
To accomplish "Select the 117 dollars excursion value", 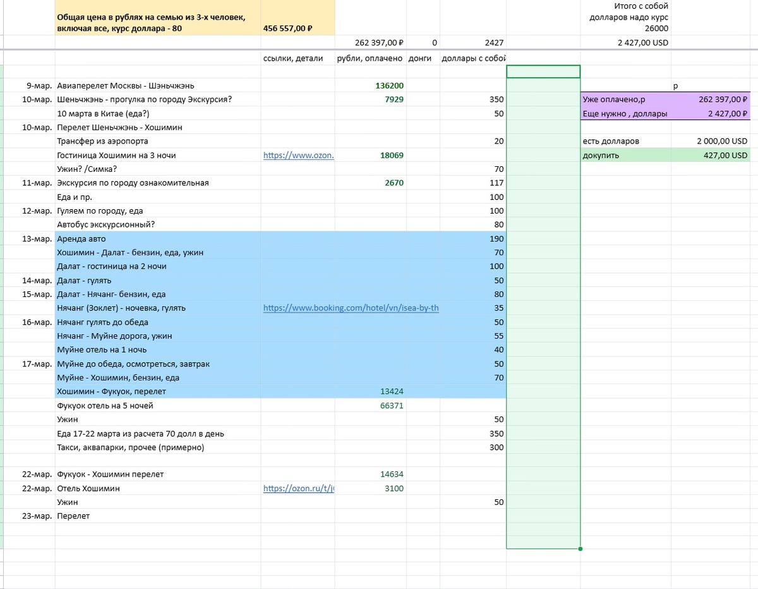I will (x=474, y=183).
